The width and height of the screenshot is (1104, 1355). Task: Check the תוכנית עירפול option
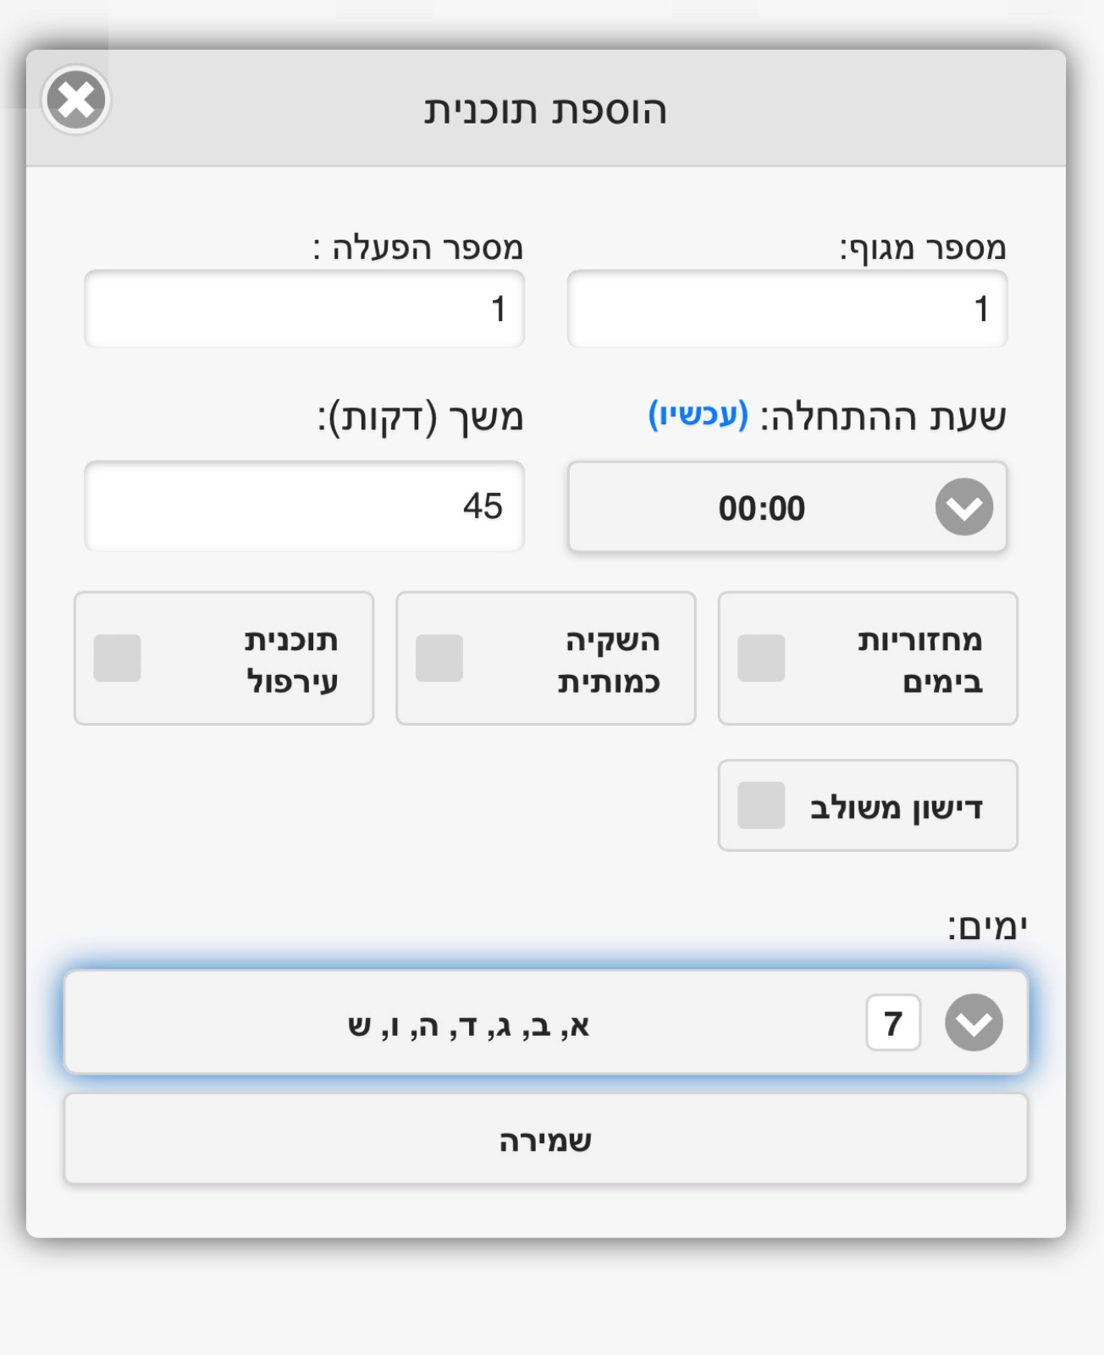pyautogui.click(x=117, y=658)
